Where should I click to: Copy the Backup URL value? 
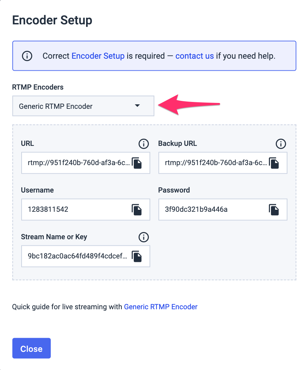pyautogui.click(x=274, y=163)
